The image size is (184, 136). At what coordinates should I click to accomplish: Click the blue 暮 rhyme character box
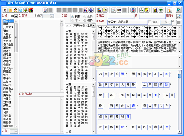[167, 74]
